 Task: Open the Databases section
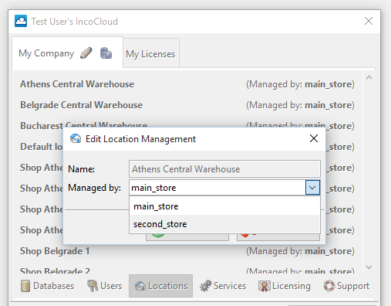47,286
